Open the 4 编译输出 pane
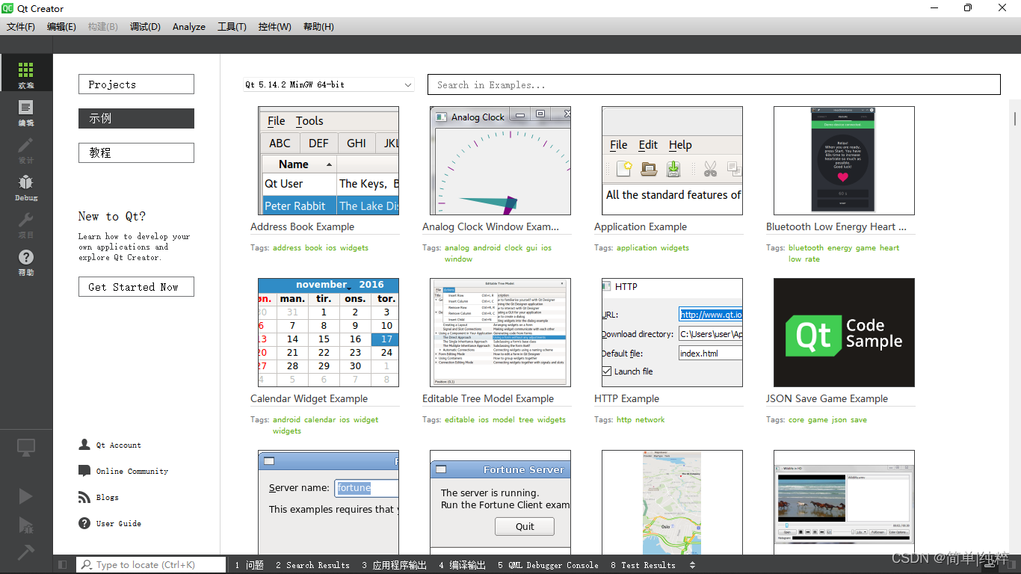The image size is (1021, 574). [462, 565]
